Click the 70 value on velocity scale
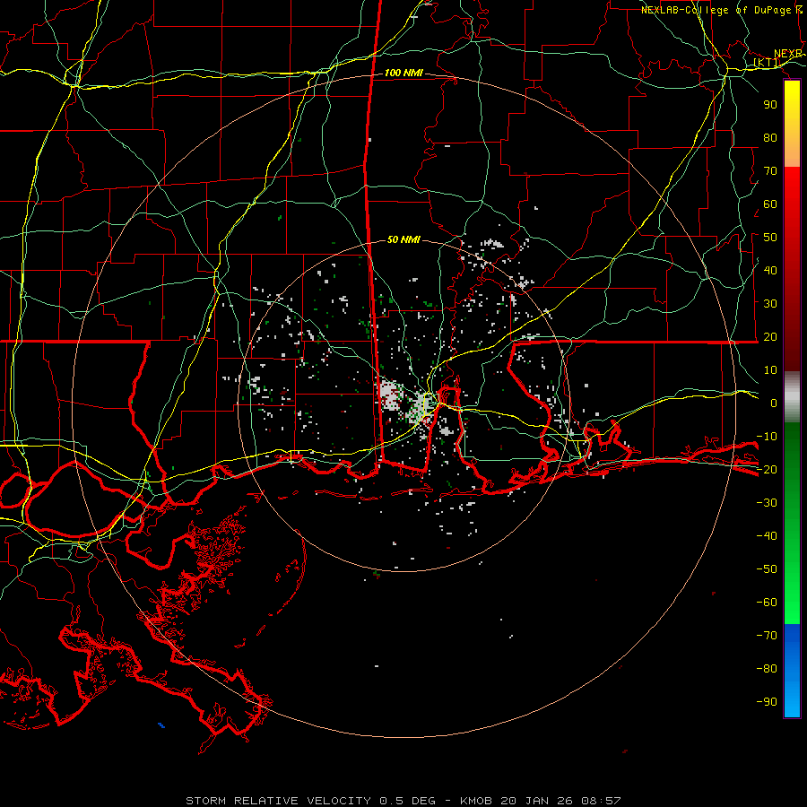Viewport: 807px width, 807px height. pos(770,171)
